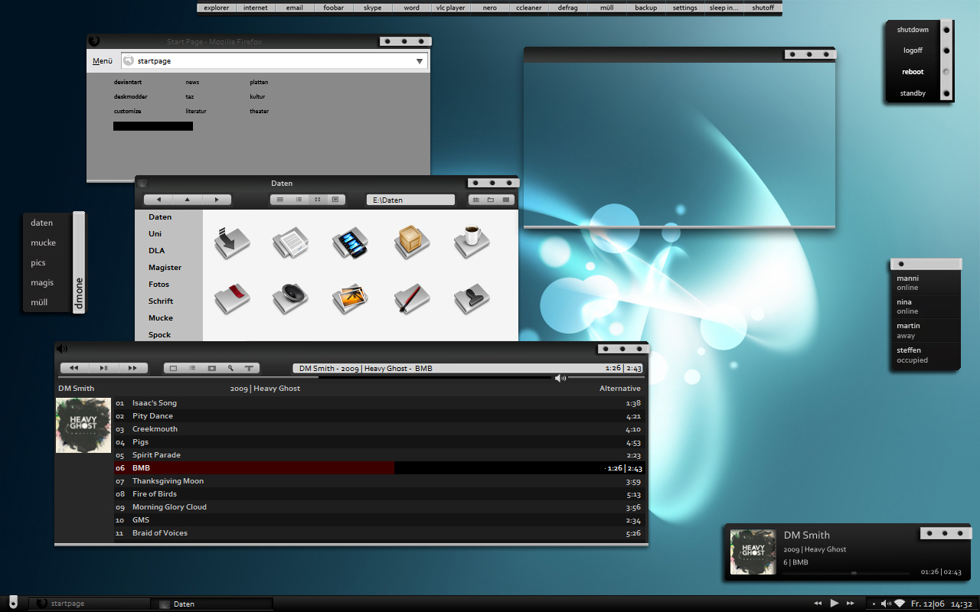This screenshot has width=980, height=612.
Task: Open the deskmodder link on startpage
Action: click(x=131, y=96)
